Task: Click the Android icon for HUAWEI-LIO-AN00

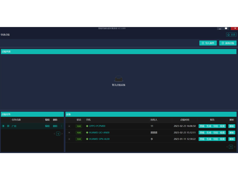Action: (87, 133)
